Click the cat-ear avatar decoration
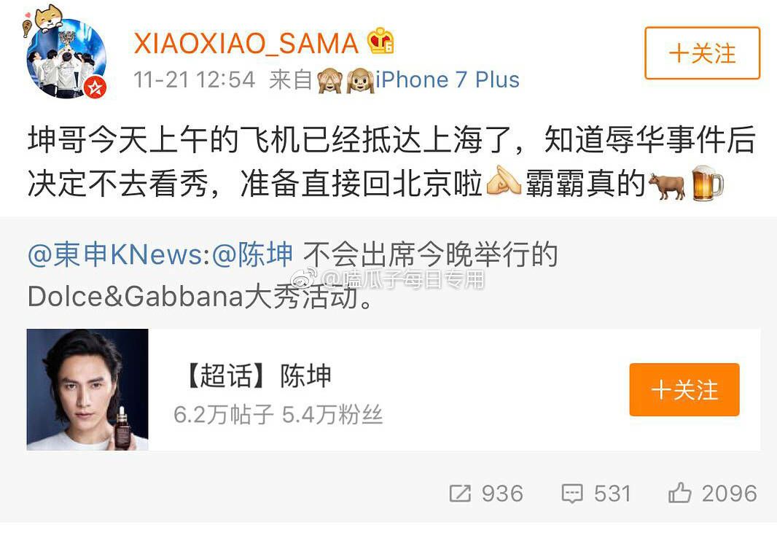The height and width of the screenshot is (557, 777). tap(49, 17)
